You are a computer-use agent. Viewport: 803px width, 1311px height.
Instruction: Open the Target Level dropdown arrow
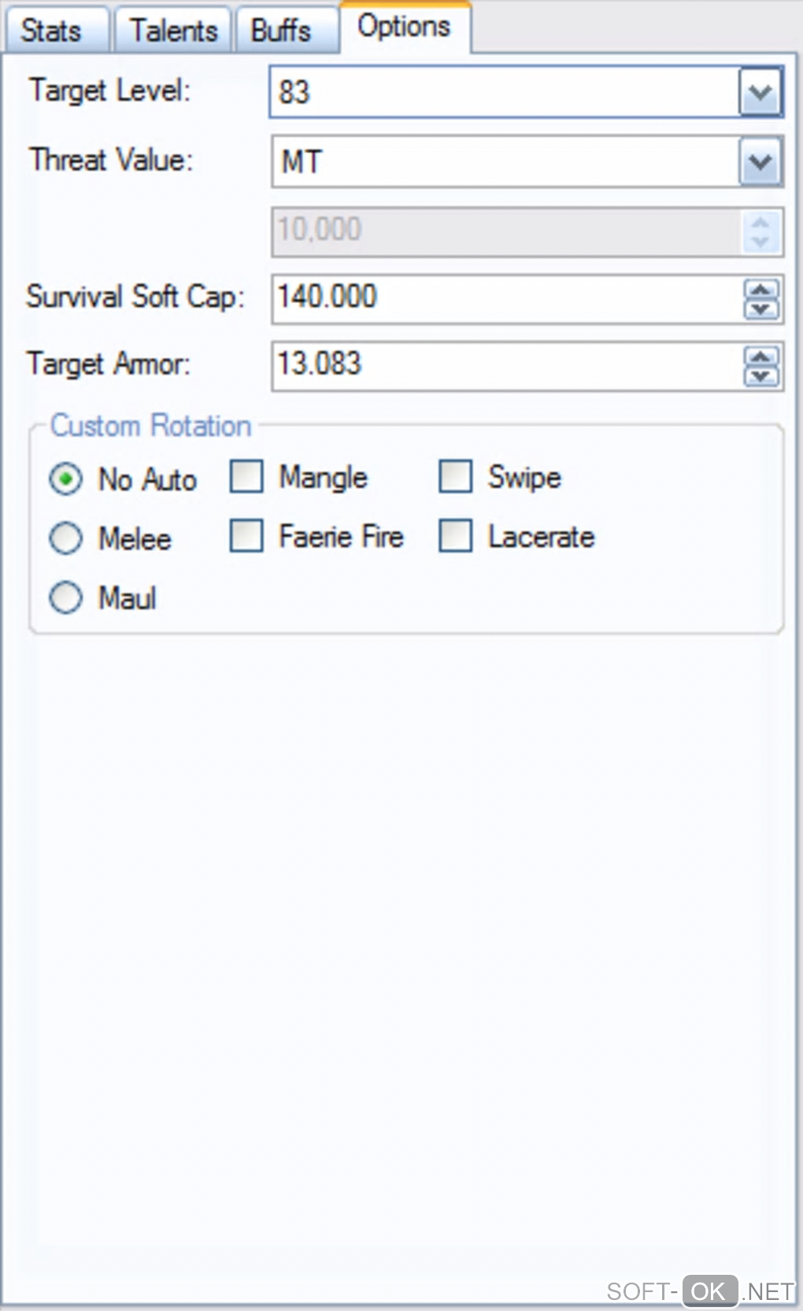(760, 93)
